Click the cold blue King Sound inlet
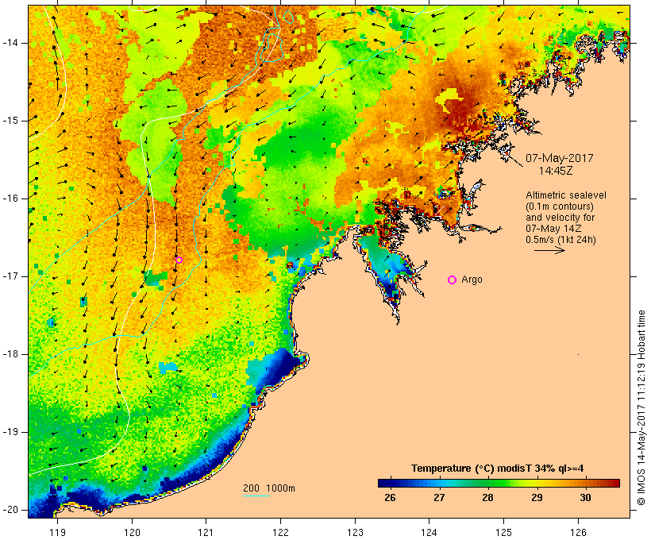The width and height of the screenshot is (651, 540). point(385,266)
